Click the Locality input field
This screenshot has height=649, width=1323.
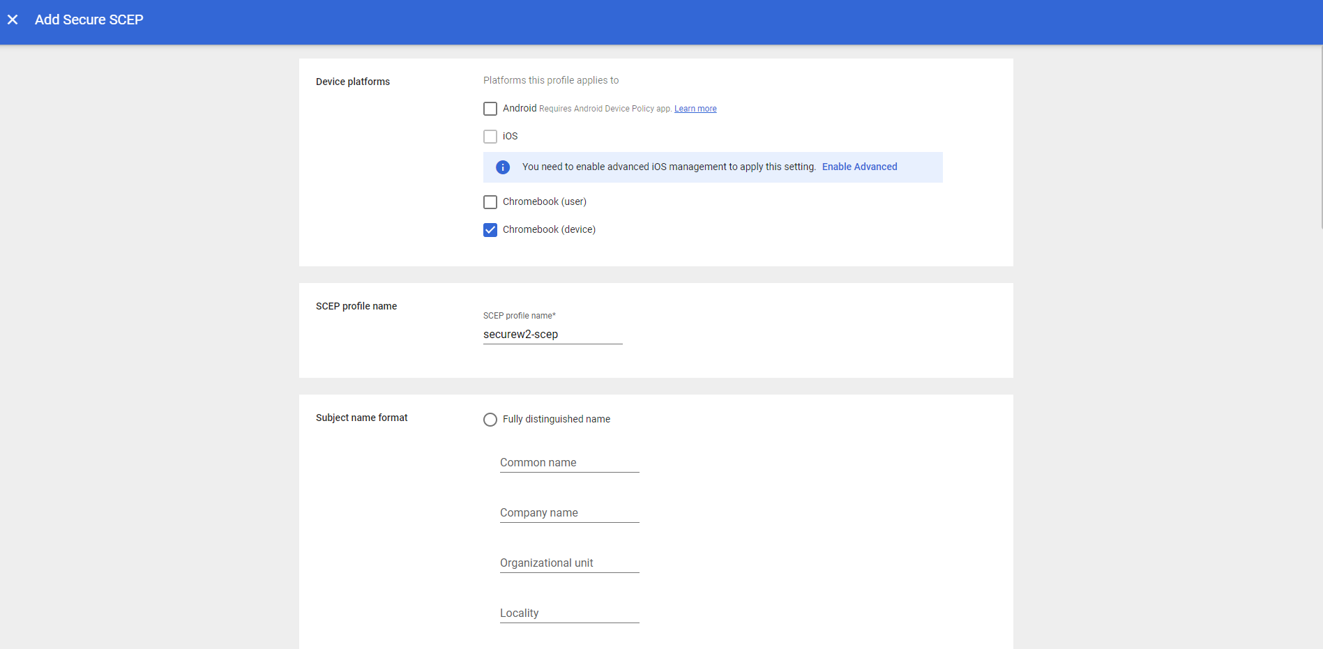point(569,613)
